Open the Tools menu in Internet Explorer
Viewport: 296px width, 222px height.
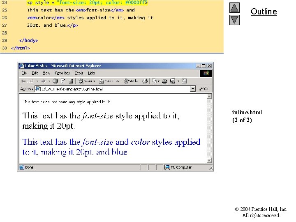[79, 73]
